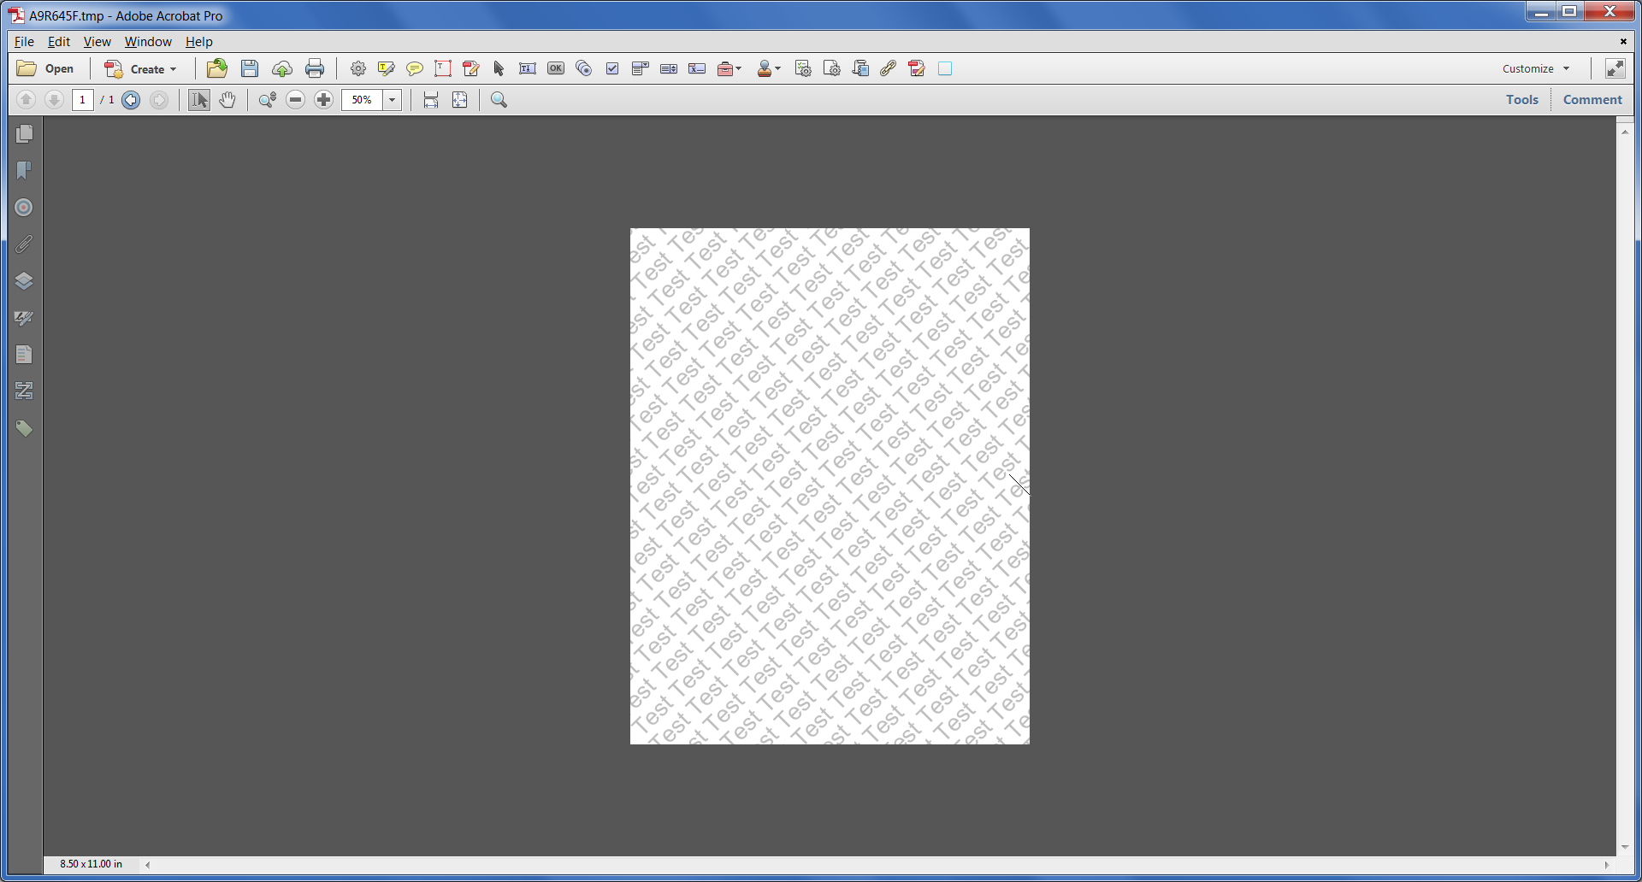This screenshot has height=882, width=1642.
Task: Open the Tools pane
Action: [1521, 99]
